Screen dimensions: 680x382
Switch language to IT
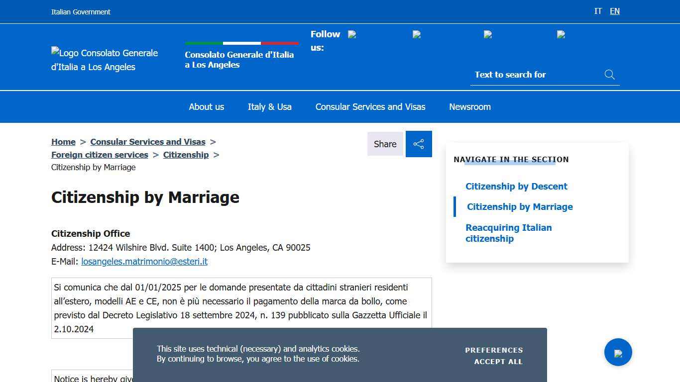(x=598, y=11)
